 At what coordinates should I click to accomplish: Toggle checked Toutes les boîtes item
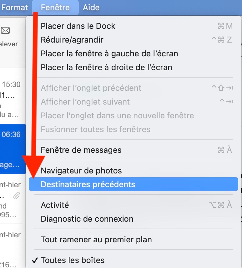point(73,260)
